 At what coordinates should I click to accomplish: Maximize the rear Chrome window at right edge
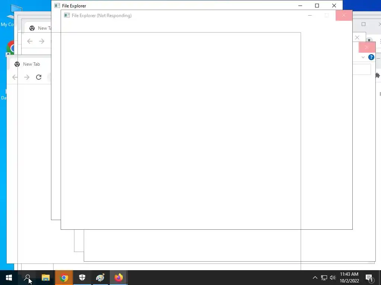[363, 24]
